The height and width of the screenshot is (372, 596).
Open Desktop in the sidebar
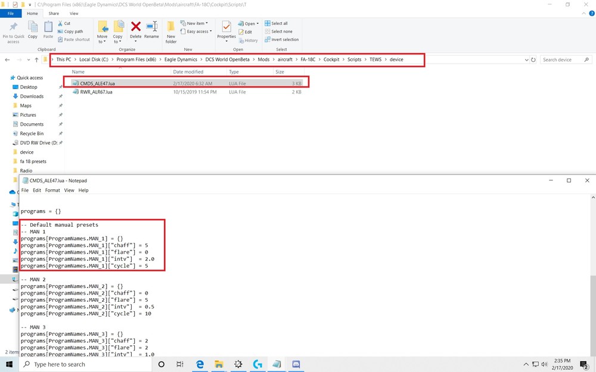click(x=29, y=87)
